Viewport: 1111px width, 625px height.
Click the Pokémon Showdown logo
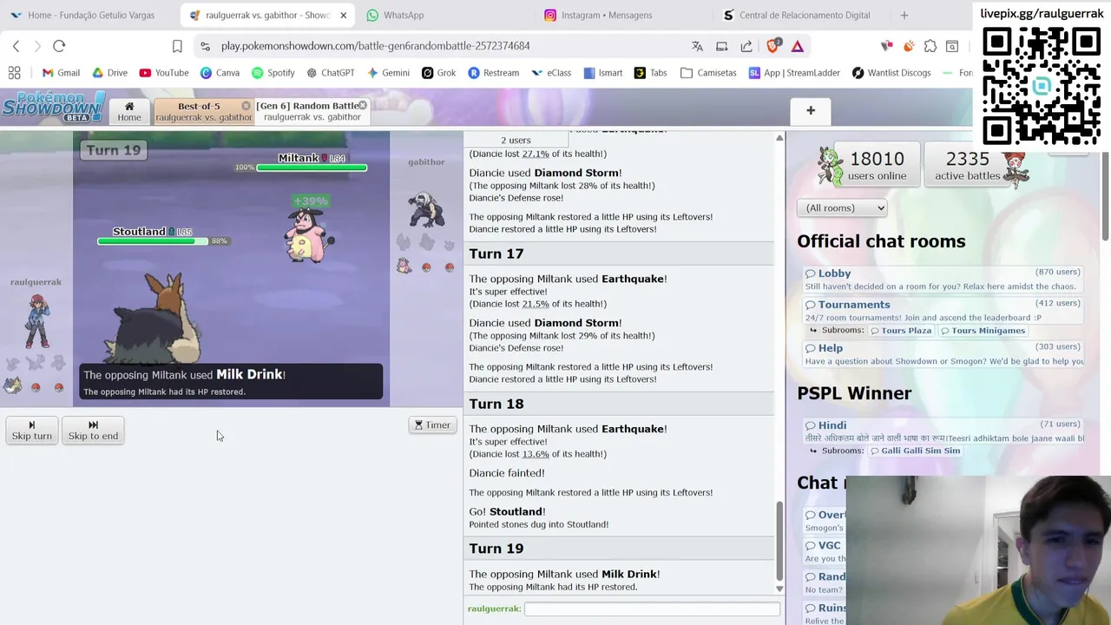point(54,107)
